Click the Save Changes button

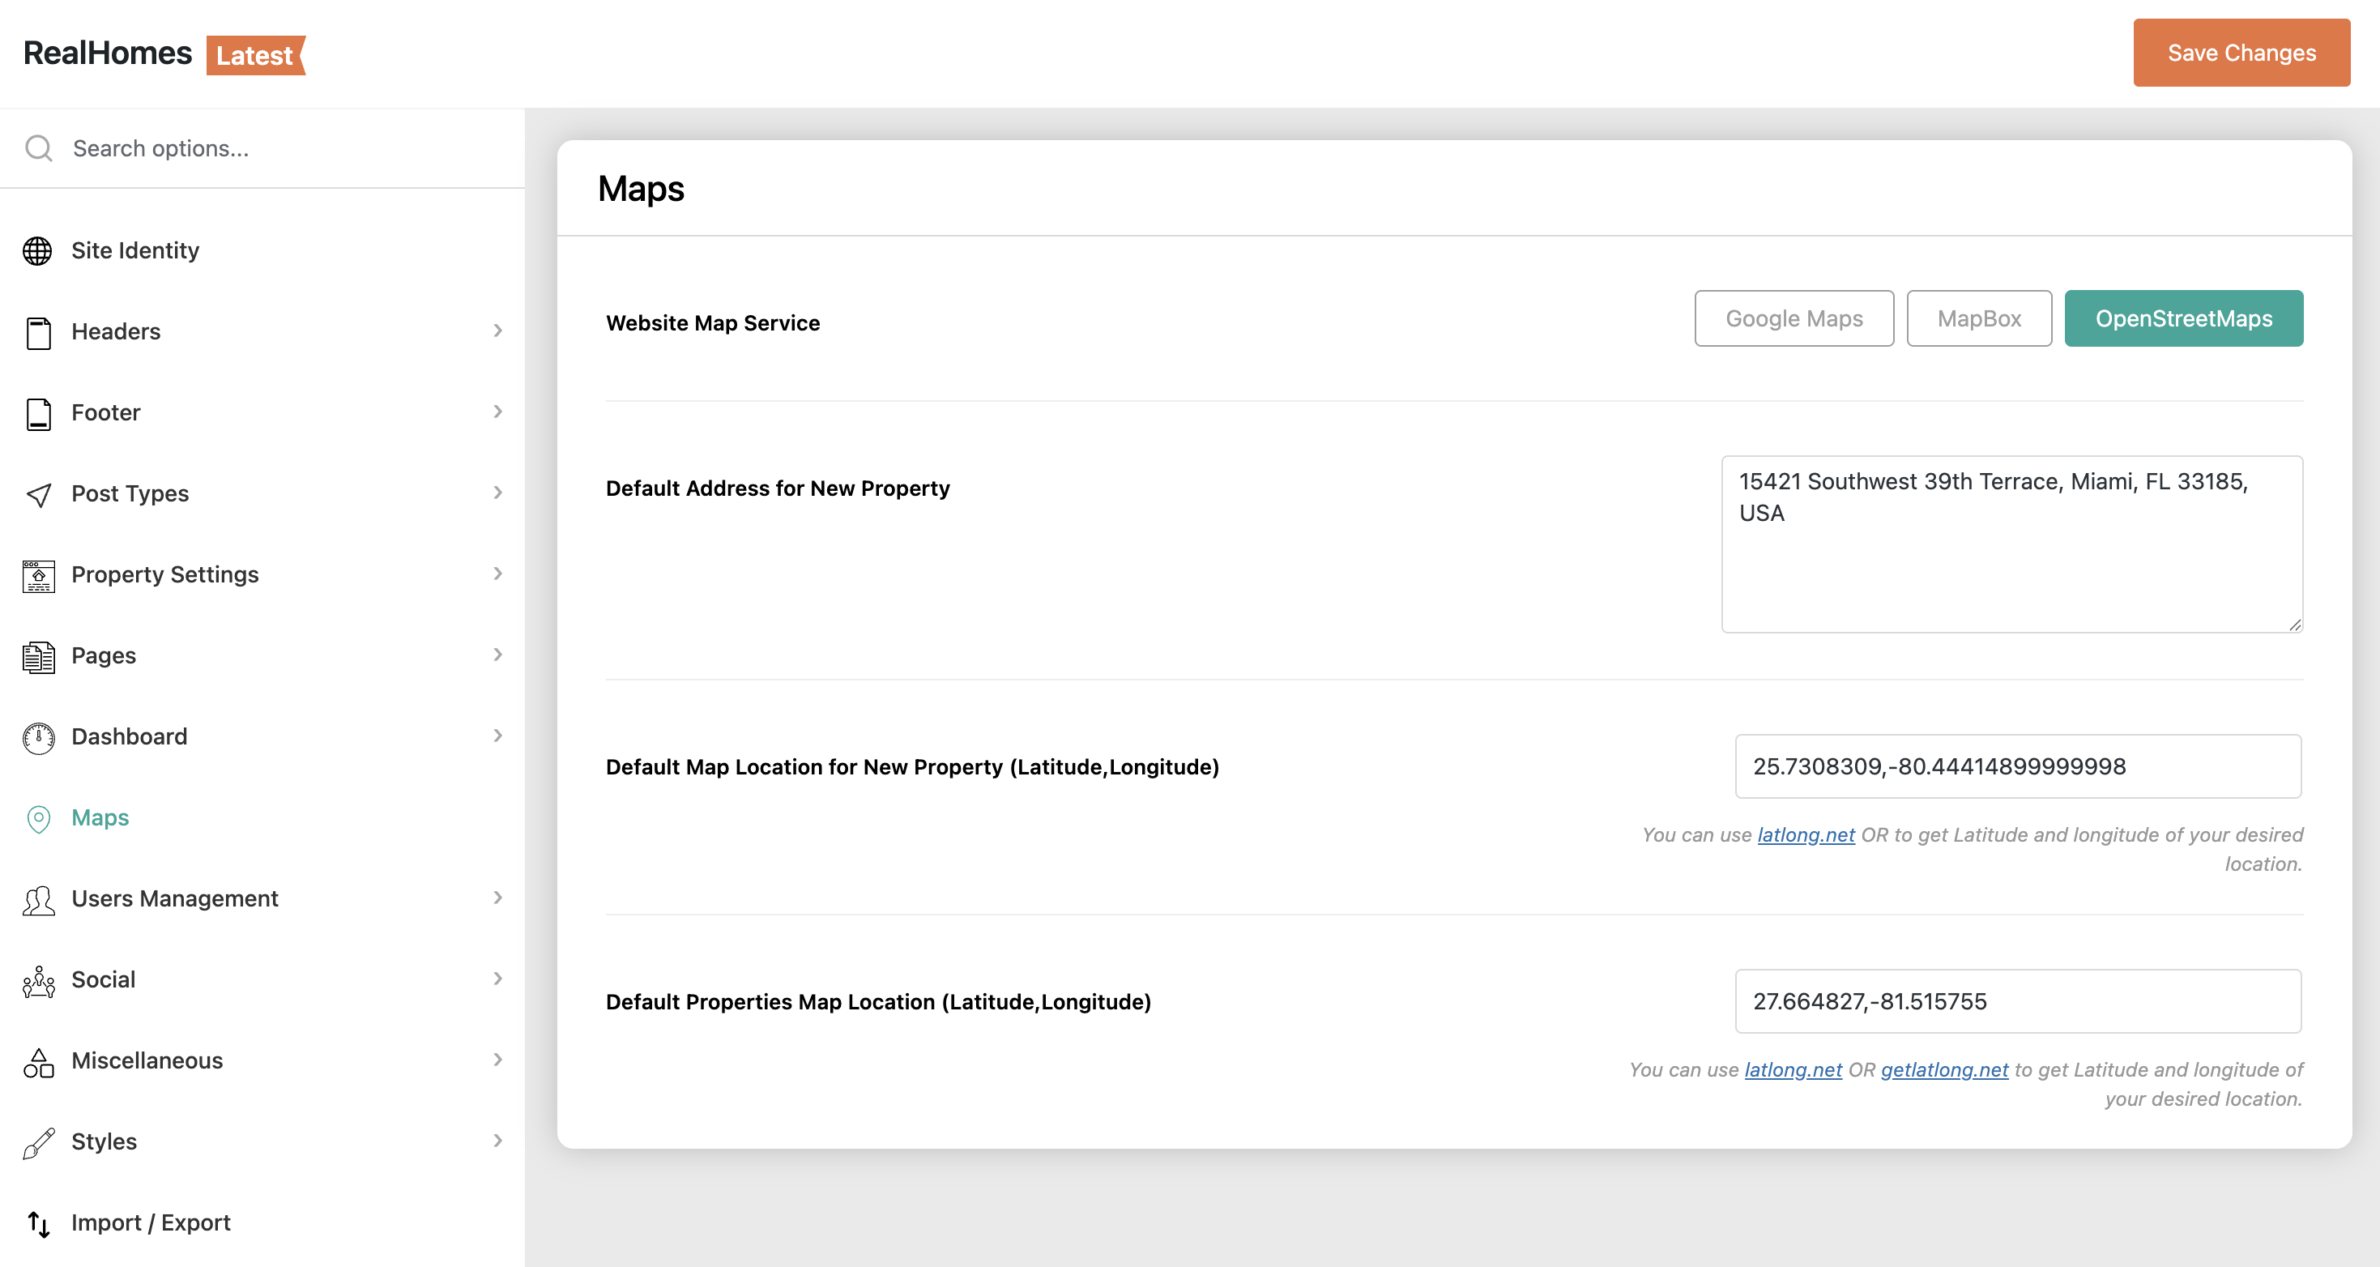pyautogui.click(x=2241, y=53)
